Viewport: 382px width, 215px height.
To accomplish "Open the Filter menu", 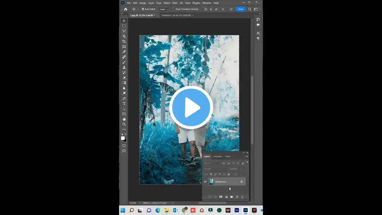I will pos(175,3).
